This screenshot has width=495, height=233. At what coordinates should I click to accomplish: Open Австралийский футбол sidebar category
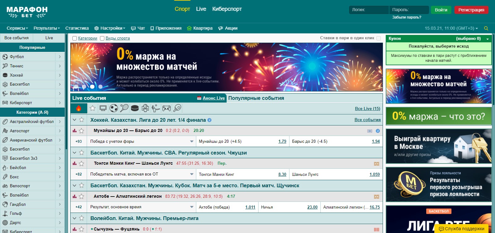[x=32, y=121]
